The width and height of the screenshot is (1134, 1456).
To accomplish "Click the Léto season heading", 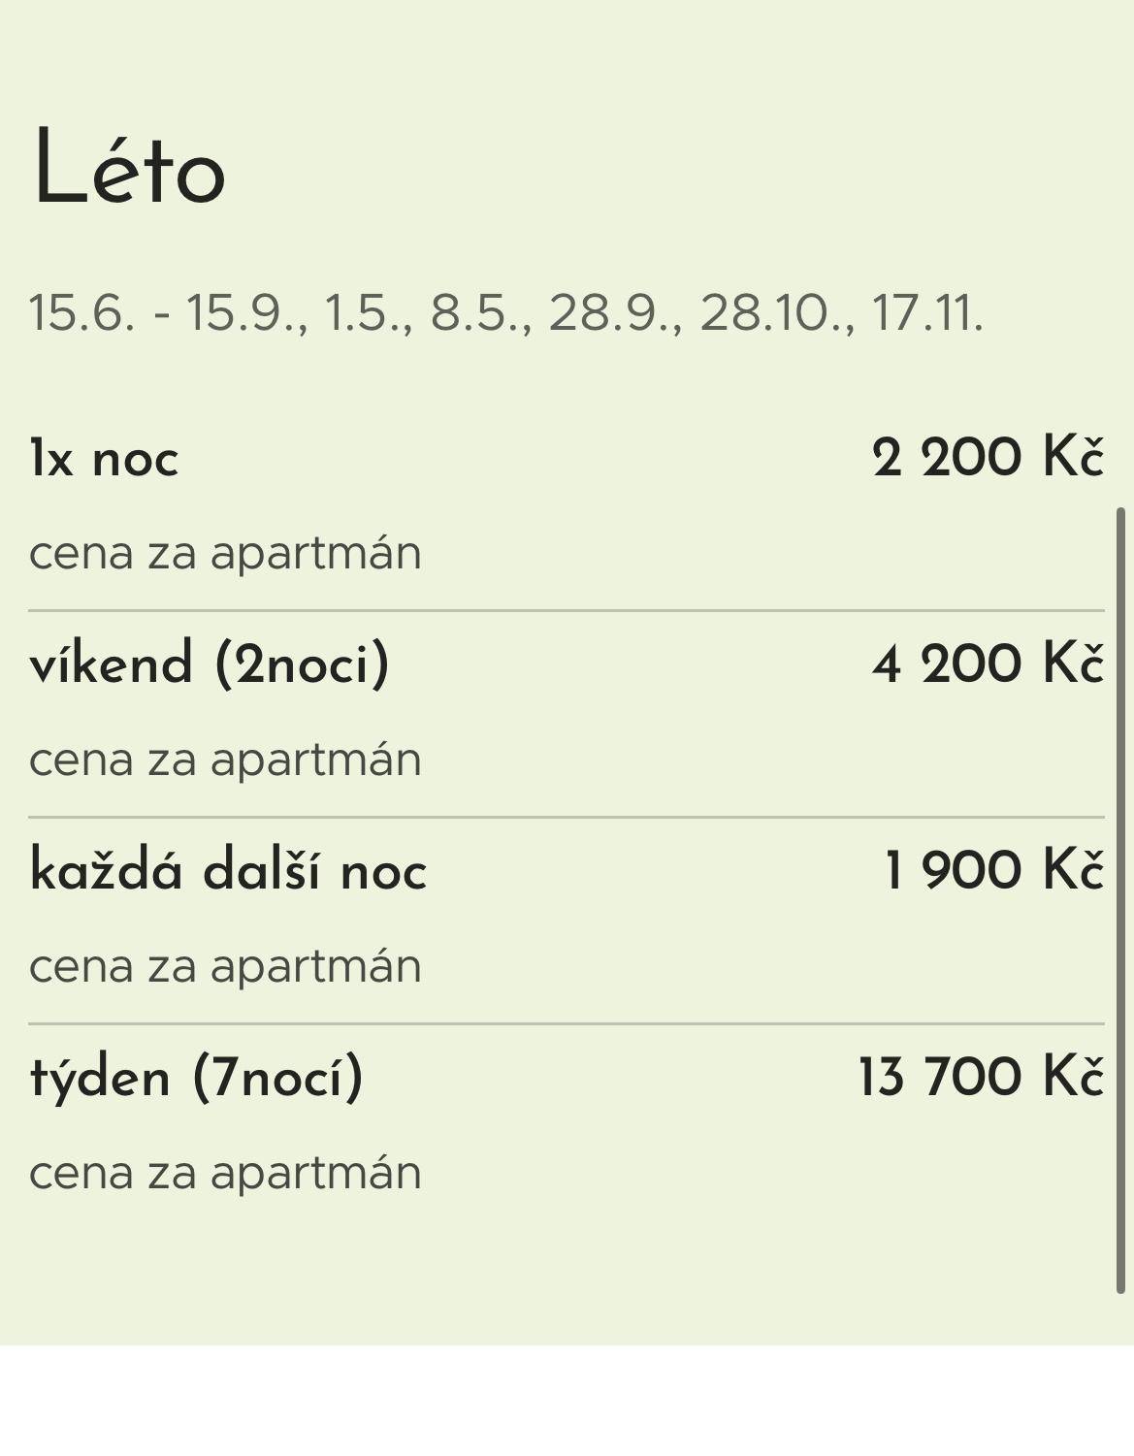I will 129,171.
